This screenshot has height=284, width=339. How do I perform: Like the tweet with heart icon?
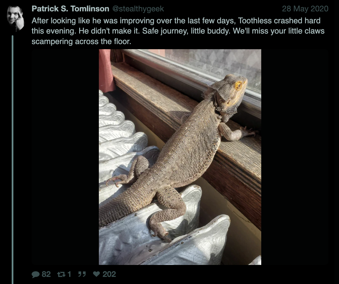96,274
